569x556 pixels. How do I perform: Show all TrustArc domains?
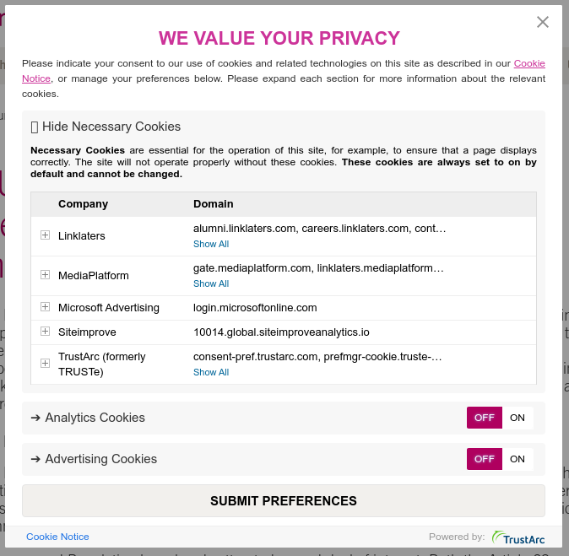(211, 372)
